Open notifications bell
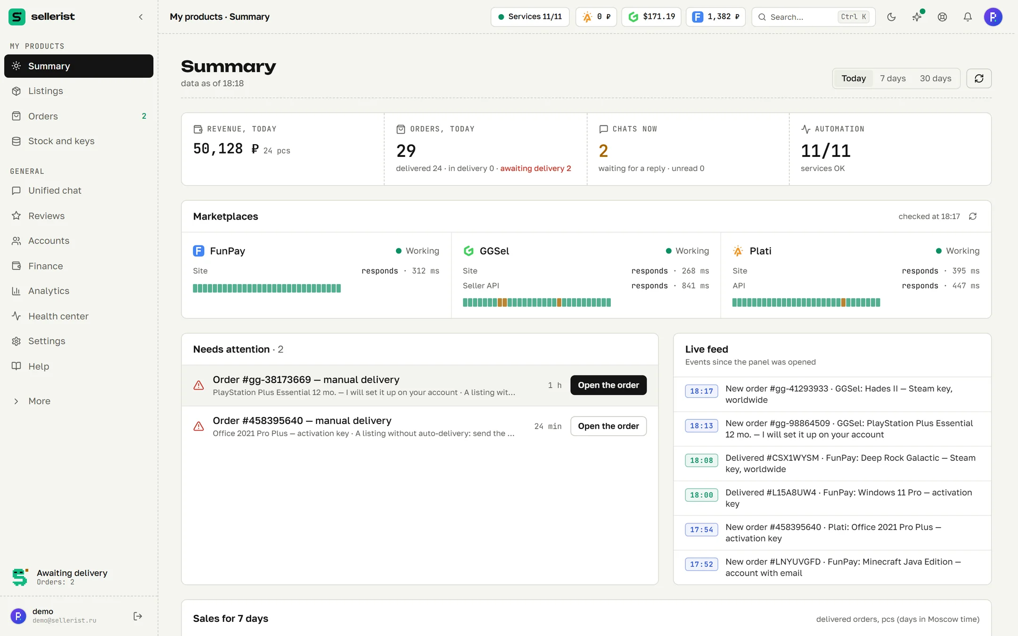Viewport: 1018px width, 636px height. point(968,17)
